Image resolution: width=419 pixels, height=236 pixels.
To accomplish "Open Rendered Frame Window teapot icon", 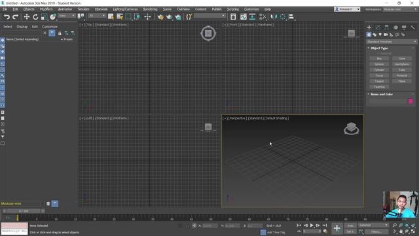I will click(169, 17).
